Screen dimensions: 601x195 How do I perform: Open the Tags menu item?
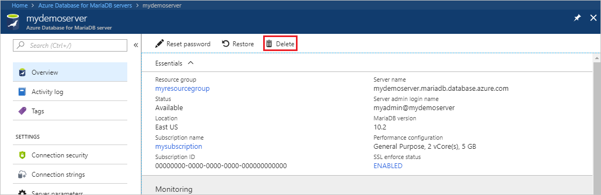pos(70,111)
